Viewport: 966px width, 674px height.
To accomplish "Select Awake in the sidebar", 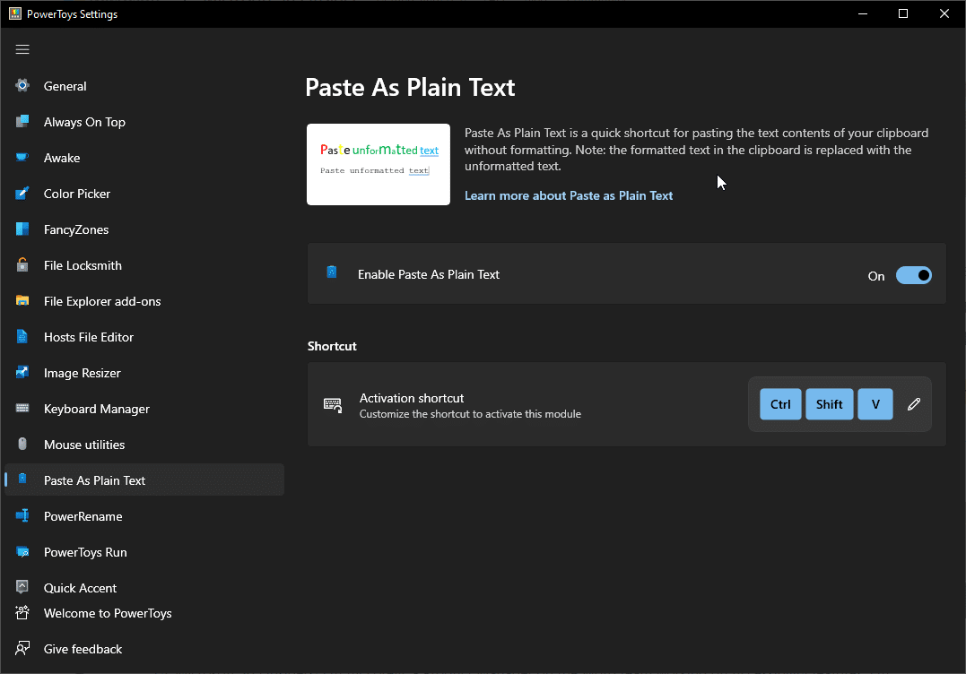I will coord(143,158).
